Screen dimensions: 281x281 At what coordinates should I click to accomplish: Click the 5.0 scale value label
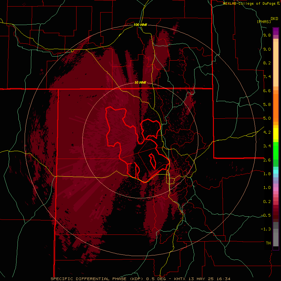point(267,118)
